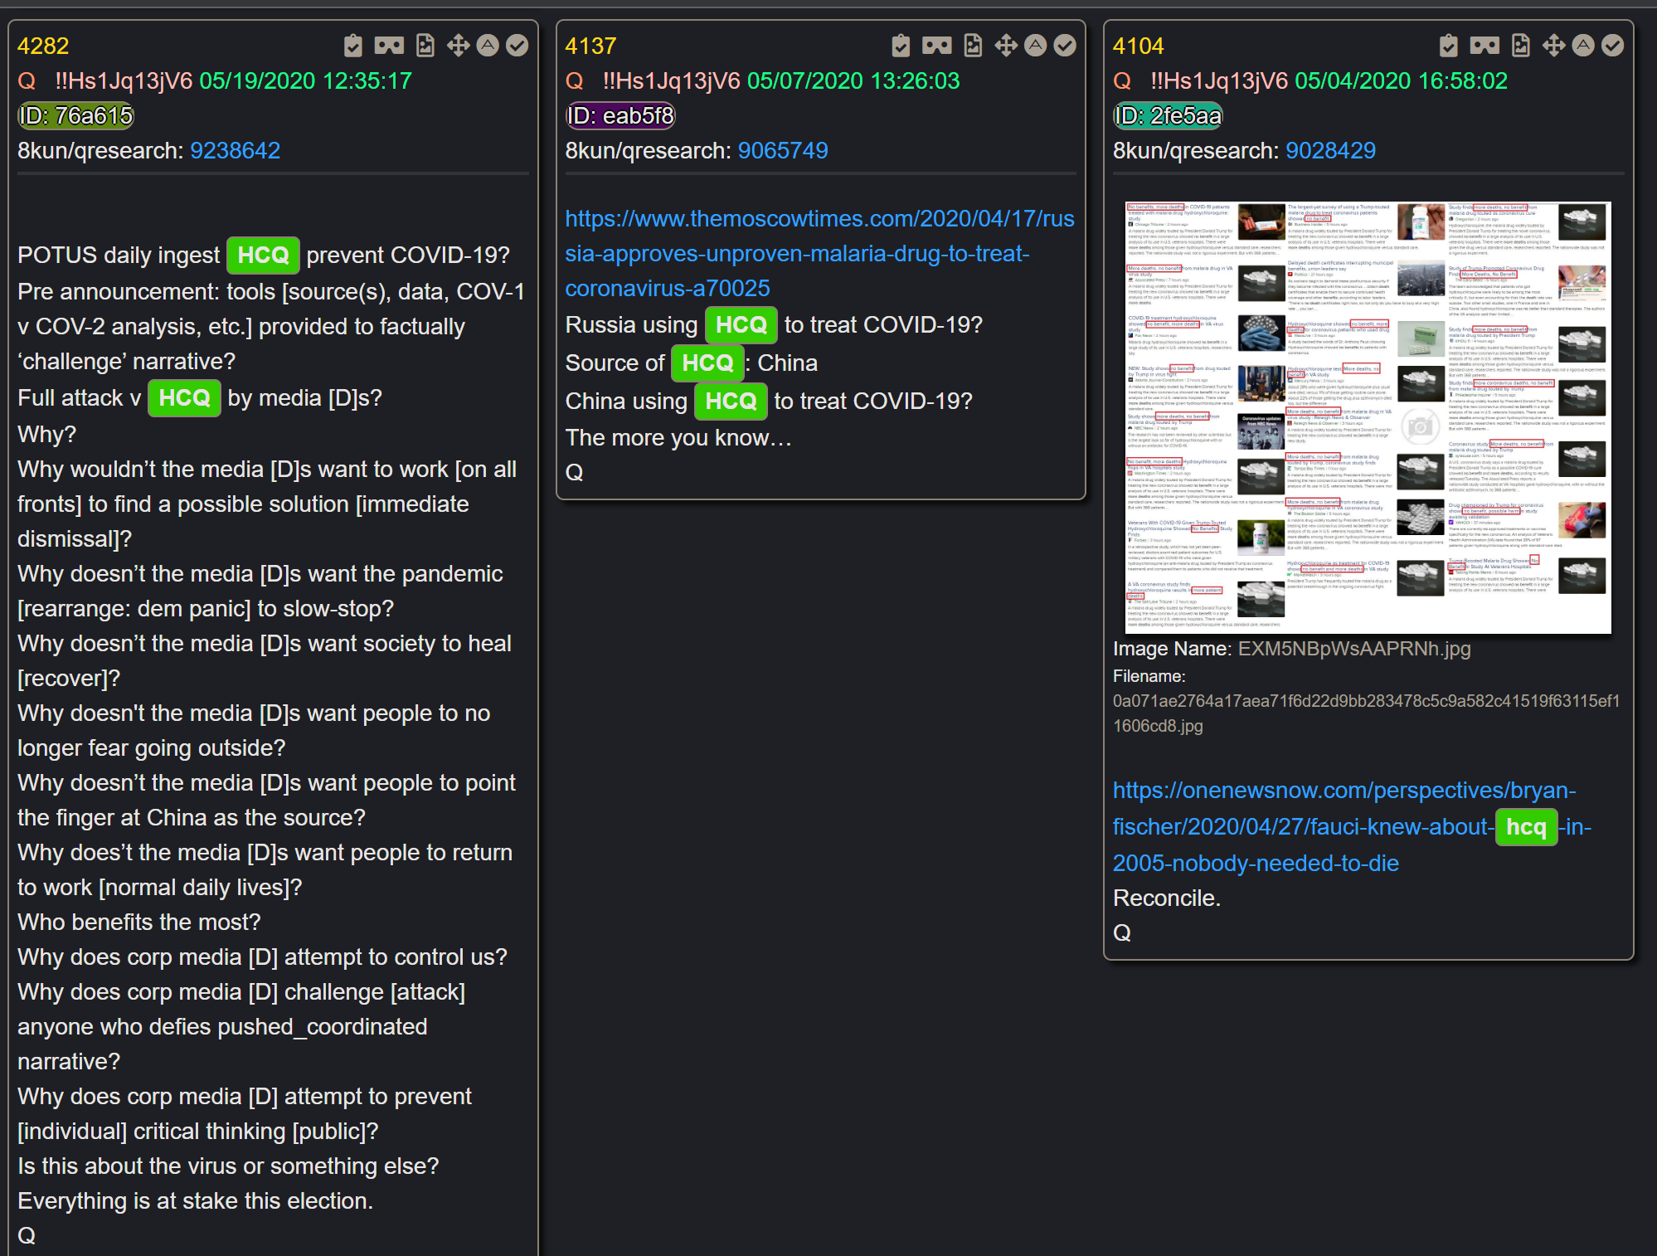Click post number 4282
The width and height of the screenshot is (1657, 1256).
pos(43,46)
